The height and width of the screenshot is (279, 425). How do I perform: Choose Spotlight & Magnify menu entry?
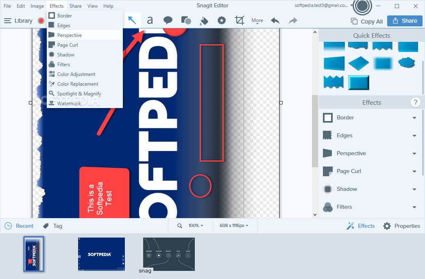pos(85,94)
